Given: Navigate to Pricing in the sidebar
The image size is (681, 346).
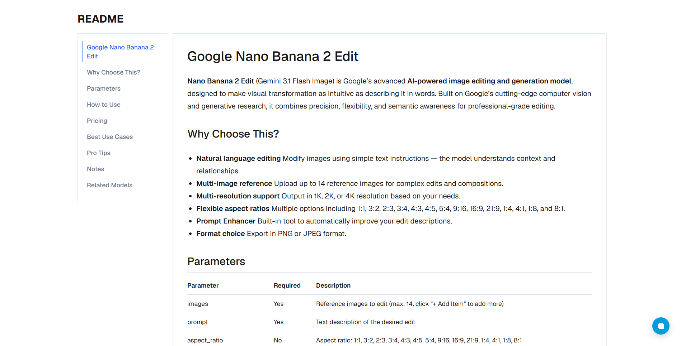Looking at the screenshot, I should 97,121.
